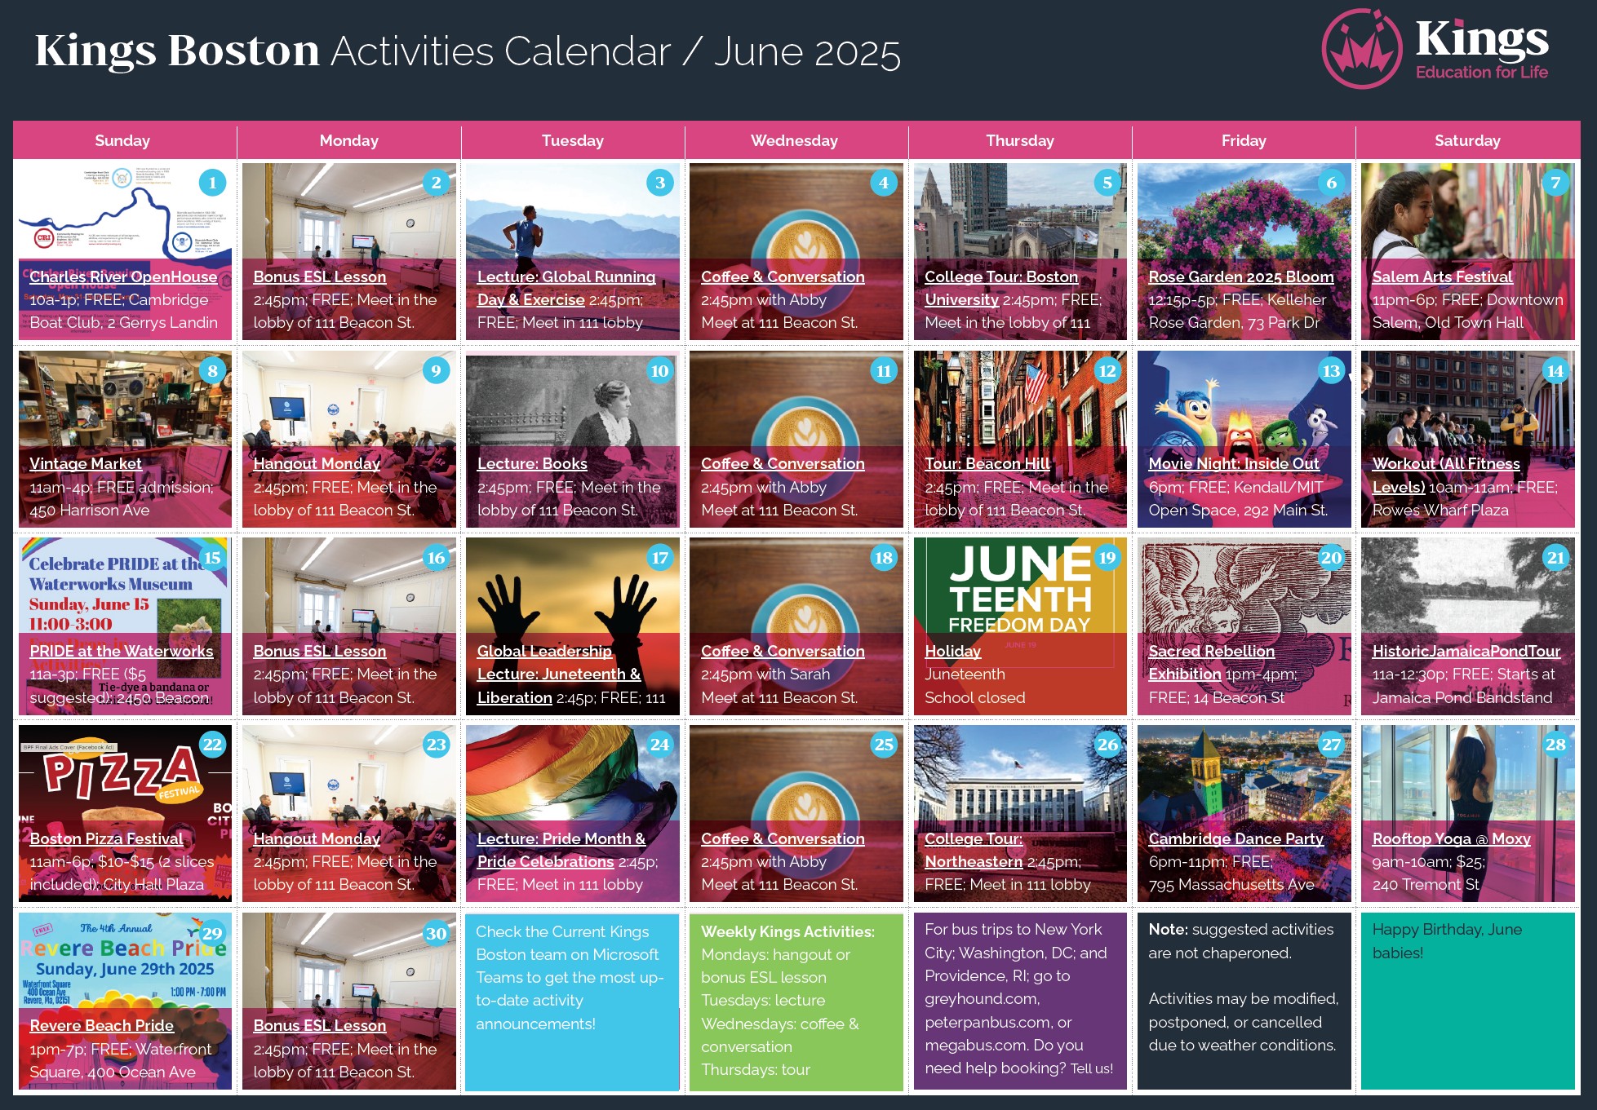
Task: Open the Lecture: Global Running Day link
Action: [x=566, y=288]
